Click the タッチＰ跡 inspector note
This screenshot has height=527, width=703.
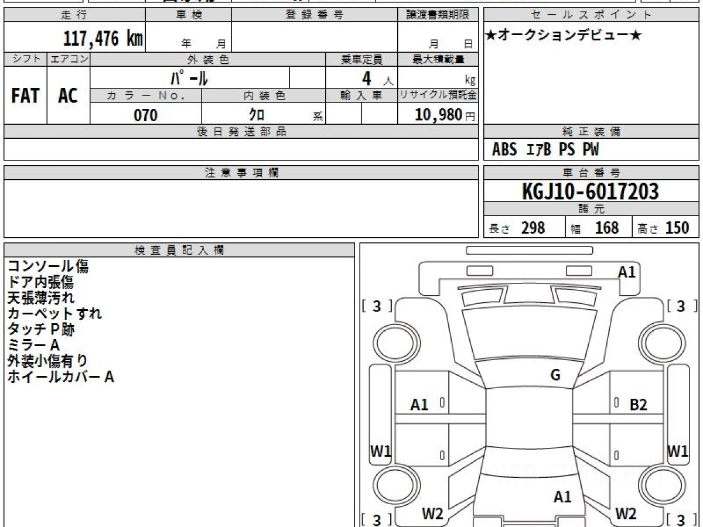coord(41,329)
